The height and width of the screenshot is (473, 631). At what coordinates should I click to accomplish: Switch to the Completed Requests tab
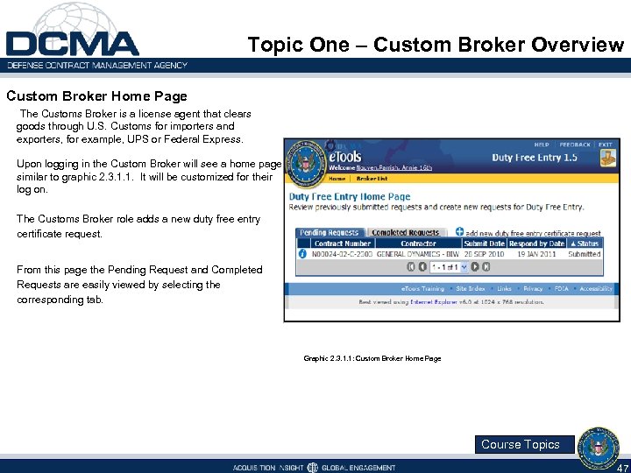pyautogui.click(x=405, y=232)
